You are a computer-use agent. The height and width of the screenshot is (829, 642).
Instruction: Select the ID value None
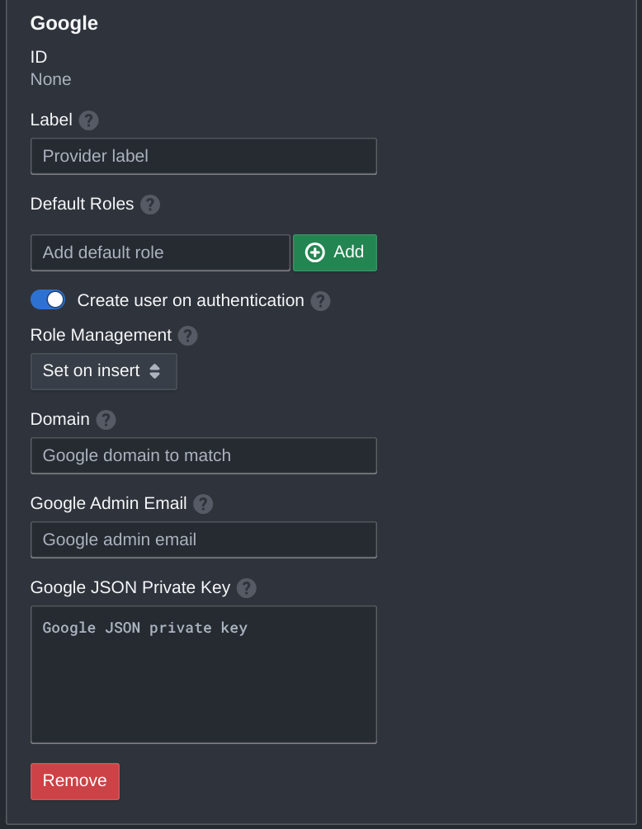tap(51, 79)
